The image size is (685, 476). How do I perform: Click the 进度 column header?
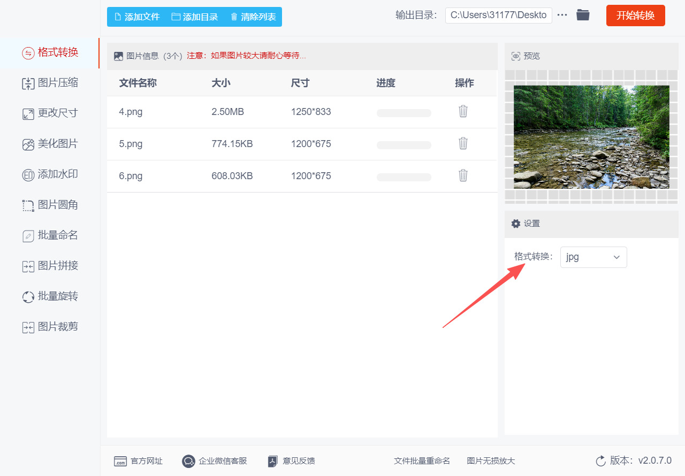pos(386,83)
